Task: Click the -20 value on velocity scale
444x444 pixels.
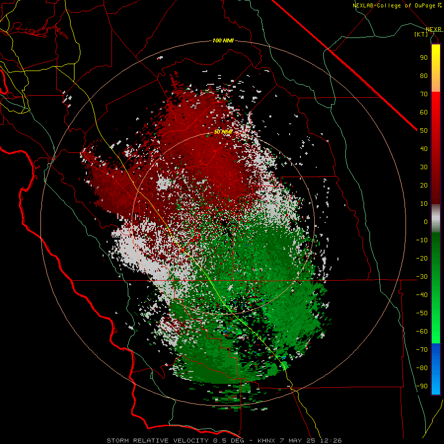Action: tap(422, 258)
